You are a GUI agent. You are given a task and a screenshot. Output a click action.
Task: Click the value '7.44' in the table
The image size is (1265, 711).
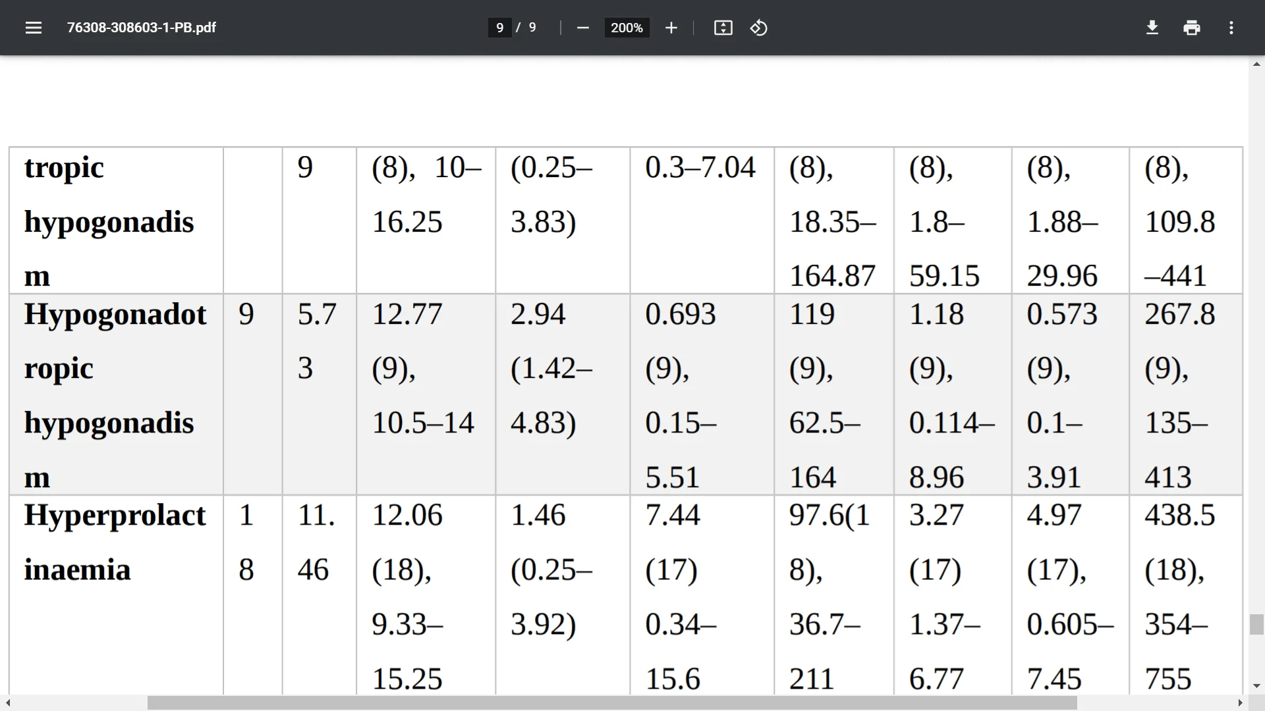coord(672,515)
